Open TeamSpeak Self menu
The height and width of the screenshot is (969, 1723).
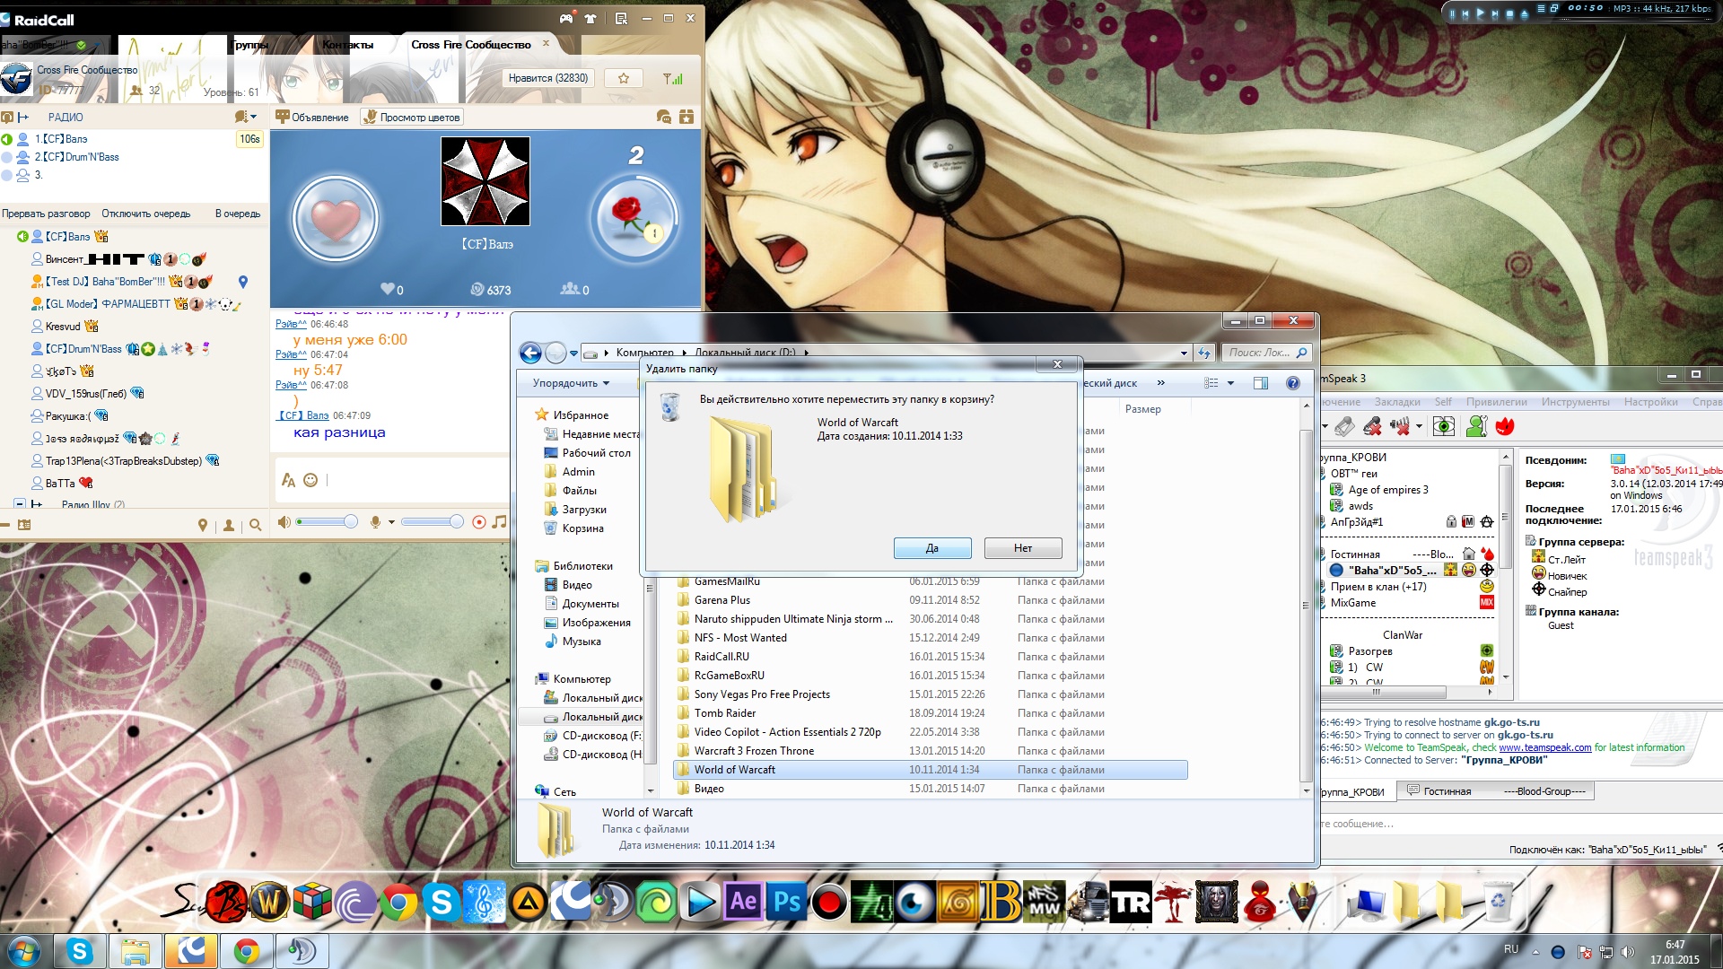[x=1443, y=402]
